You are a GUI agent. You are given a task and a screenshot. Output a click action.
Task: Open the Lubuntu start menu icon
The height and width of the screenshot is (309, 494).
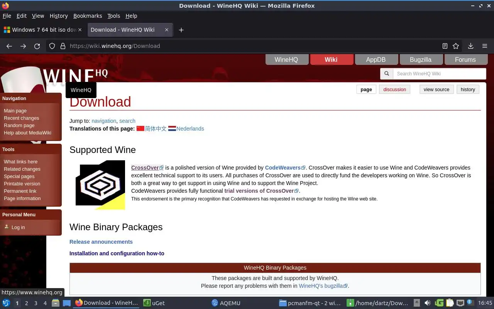point(6,303)
